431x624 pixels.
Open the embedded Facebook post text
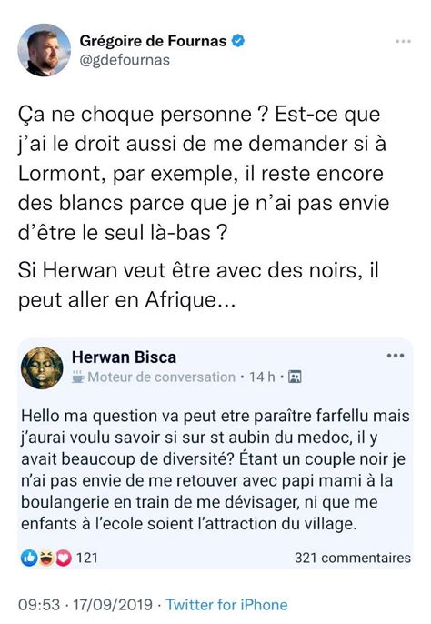(215, 469)
